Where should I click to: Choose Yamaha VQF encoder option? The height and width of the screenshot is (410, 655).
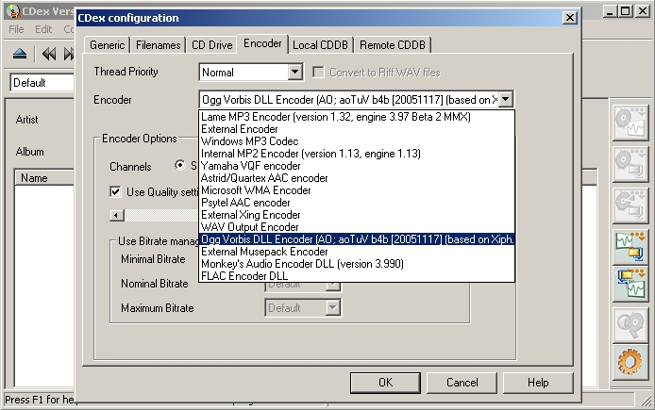click(357, 166)
